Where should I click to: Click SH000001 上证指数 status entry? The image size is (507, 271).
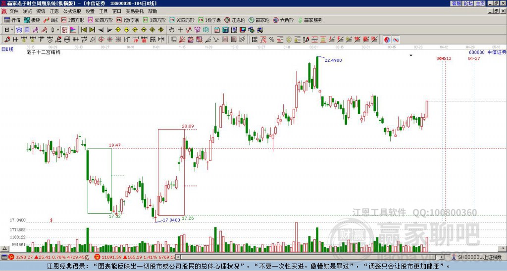479,257
